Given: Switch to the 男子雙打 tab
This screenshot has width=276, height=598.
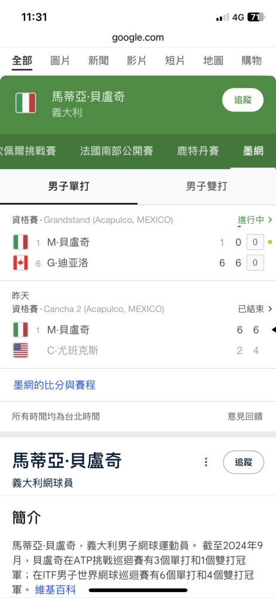Looking at the screenshot, I should 207,186.
